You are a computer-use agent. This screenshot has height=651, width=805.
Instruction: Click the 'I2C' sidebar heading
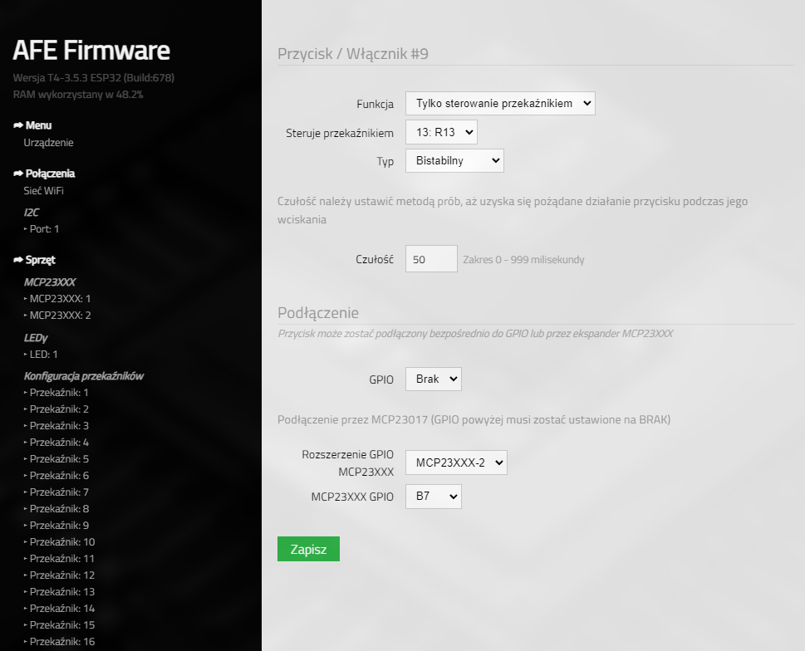[x=32, y=213]
